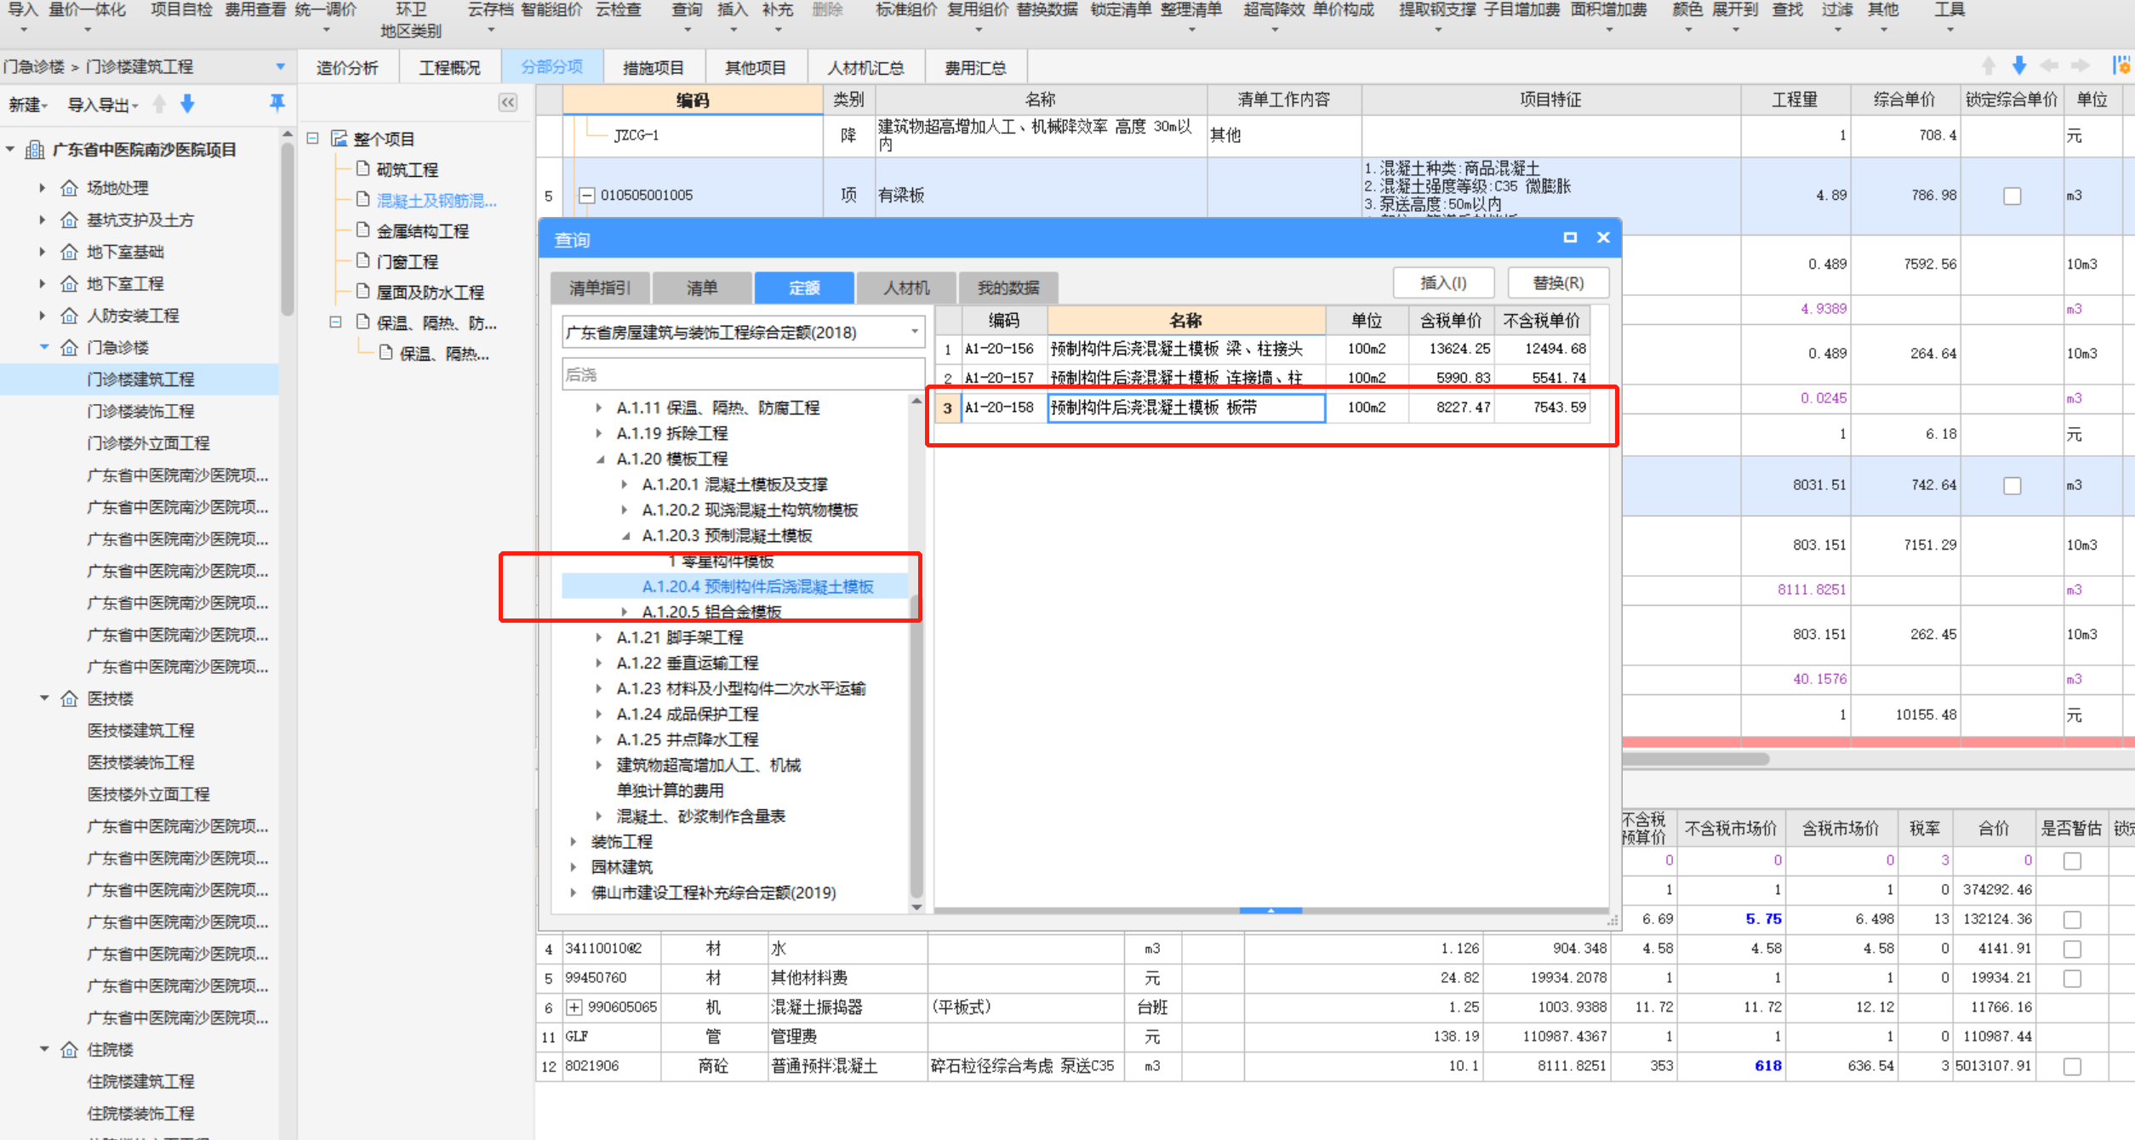Click vertical scrollbar of the quota tree

[x=916, y=747]
